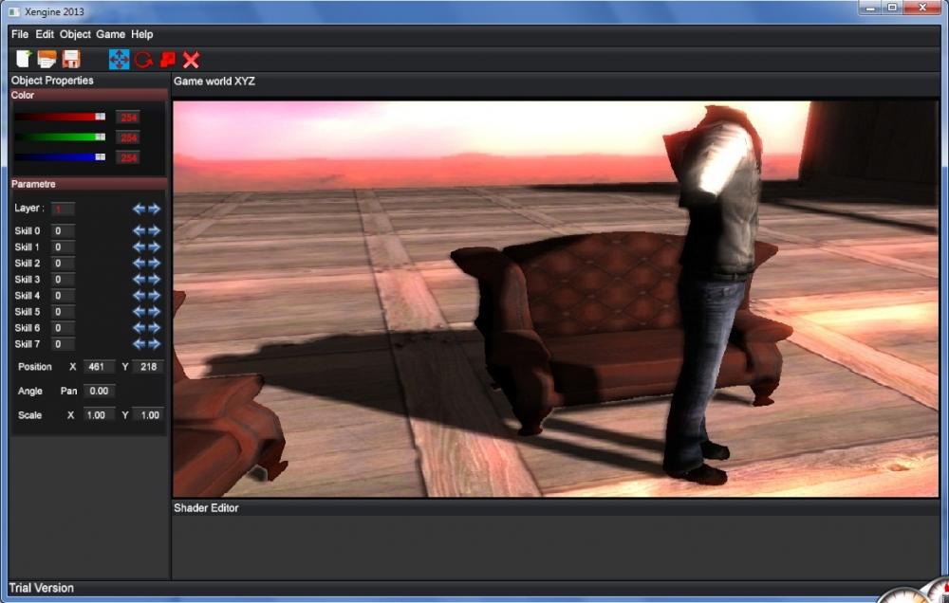This screenshot has width=949, height=603.
Task: Click the Open file toolbar icon
Action: (47, 59)
